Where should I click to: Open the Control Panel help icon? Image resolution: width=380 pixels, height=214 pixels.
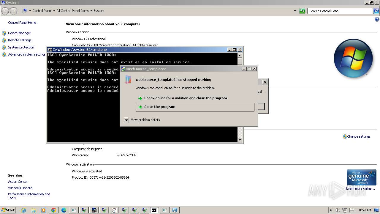377,20
